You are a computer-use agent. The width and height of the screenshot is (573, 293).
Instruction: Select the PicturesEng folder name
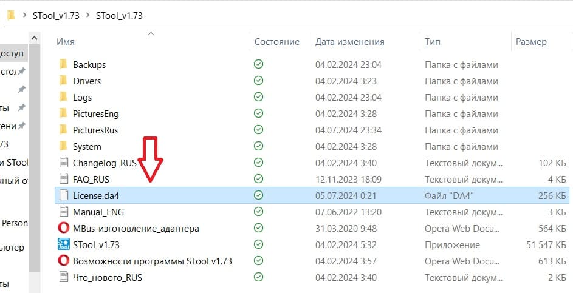click(96, 114)
